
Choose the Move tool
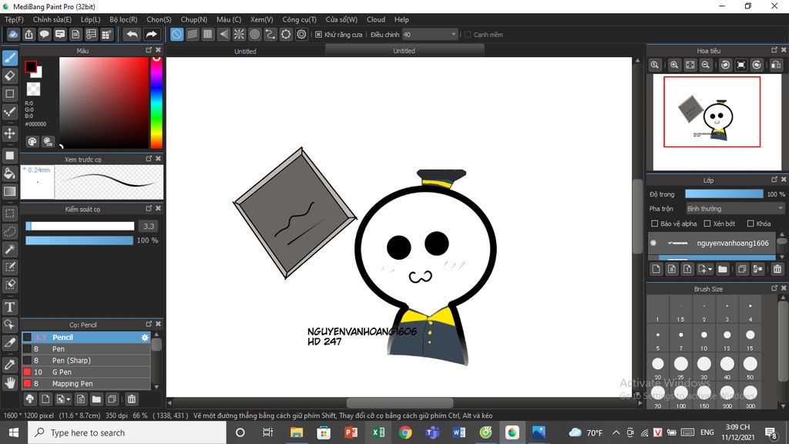click(x=9, y=133)
